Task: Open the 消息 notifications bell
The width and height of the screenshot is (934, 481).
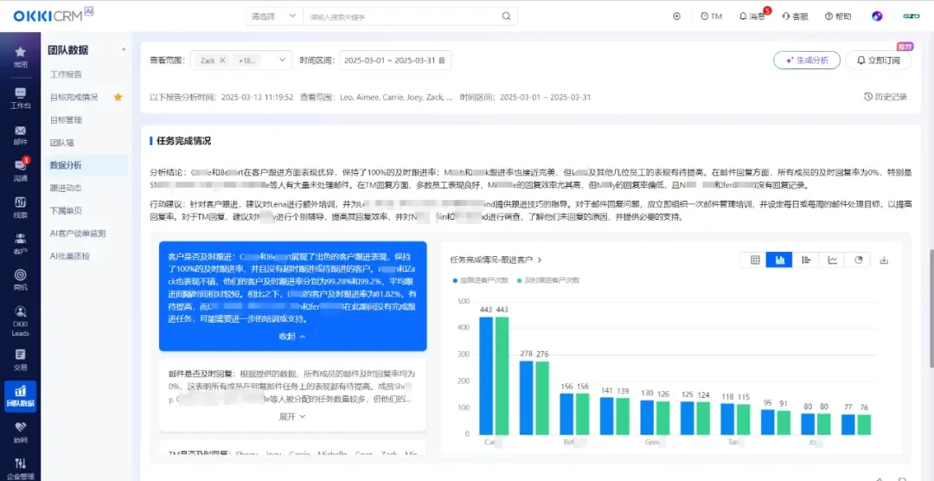Action: [752, 16]
